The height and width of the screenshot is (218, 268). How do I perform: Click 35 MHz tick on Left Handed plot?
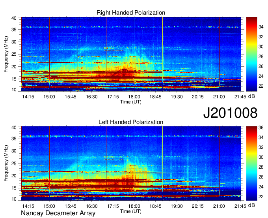(x=14, y=139)
